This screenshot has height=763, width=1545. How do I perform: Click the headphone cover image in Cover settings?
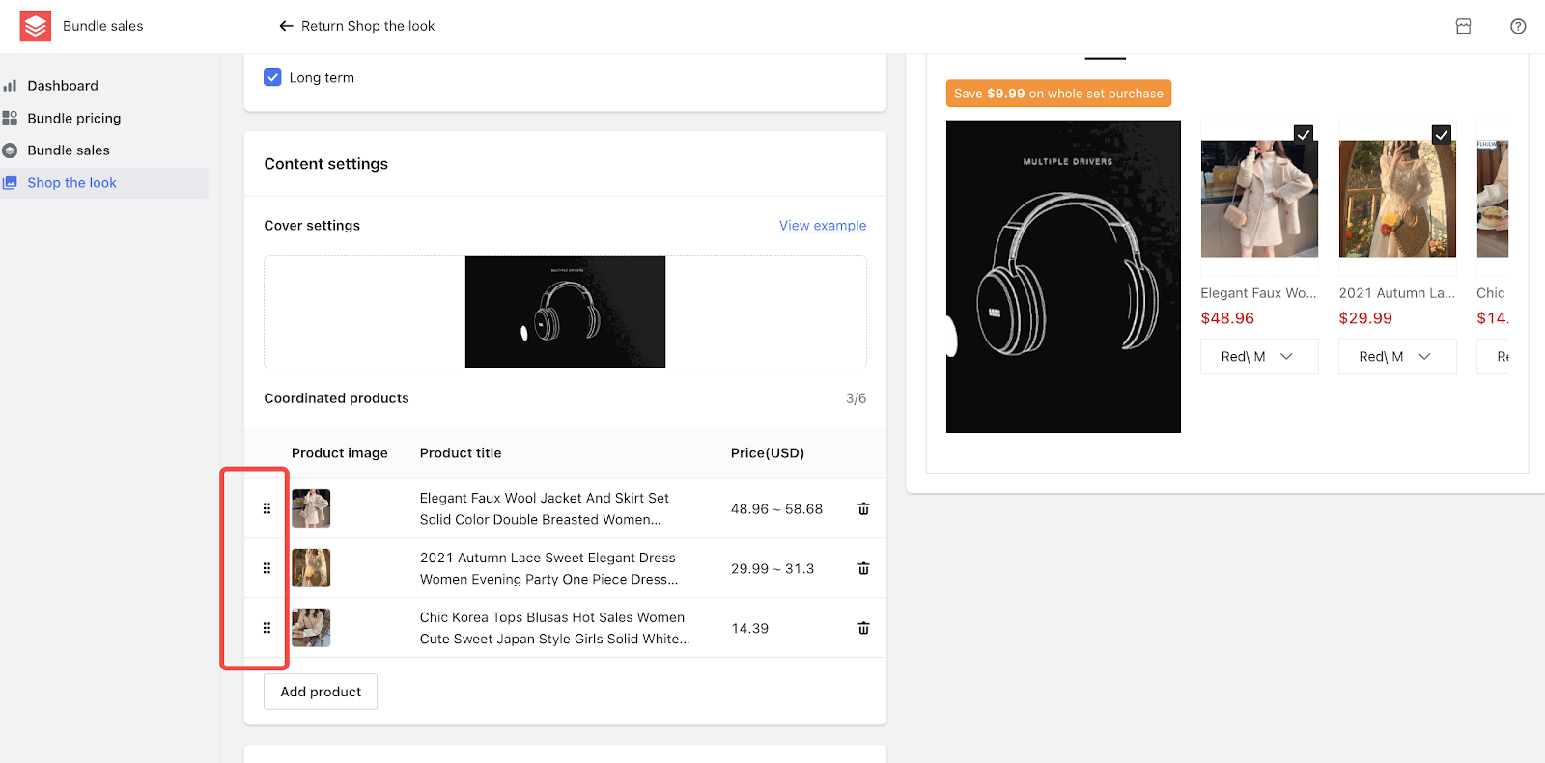(565, 312)
